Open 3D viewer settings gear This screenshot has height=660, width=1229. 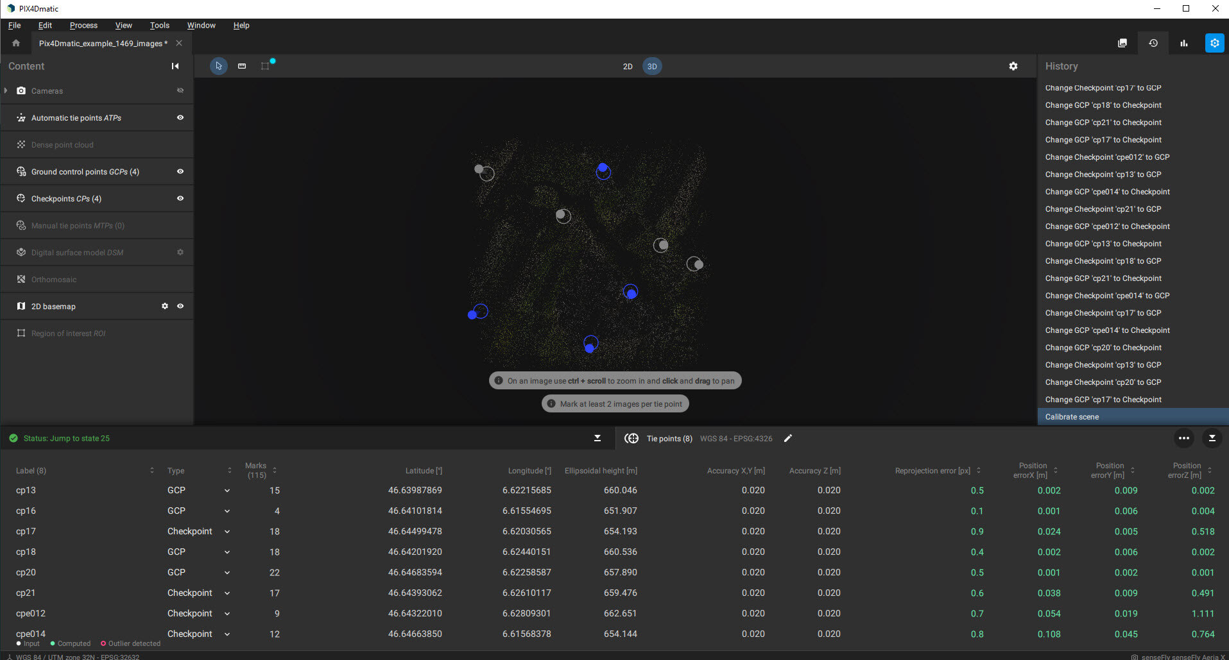point(1013,66)
